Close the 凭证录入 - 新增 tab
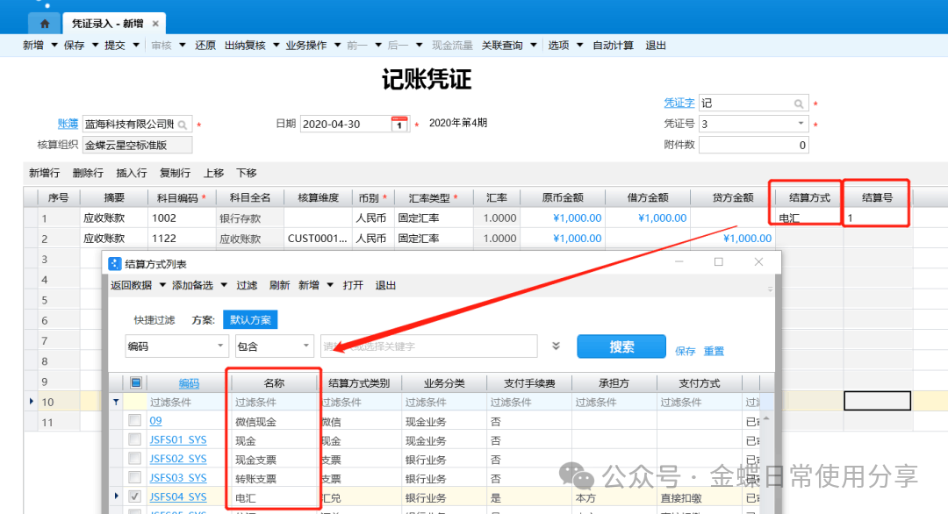 pyautogui.click(x=155, y=24)
